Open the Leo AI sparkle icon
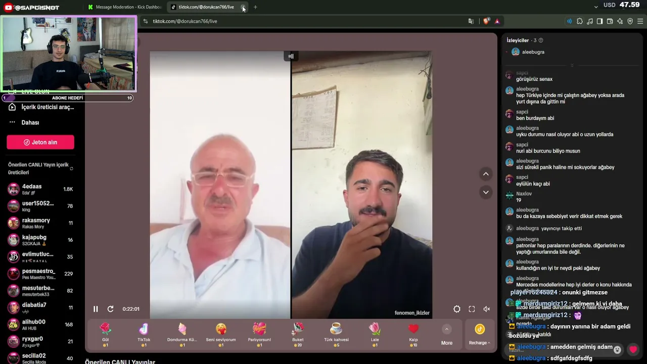647x364 pixels. (x=620, y=21)
